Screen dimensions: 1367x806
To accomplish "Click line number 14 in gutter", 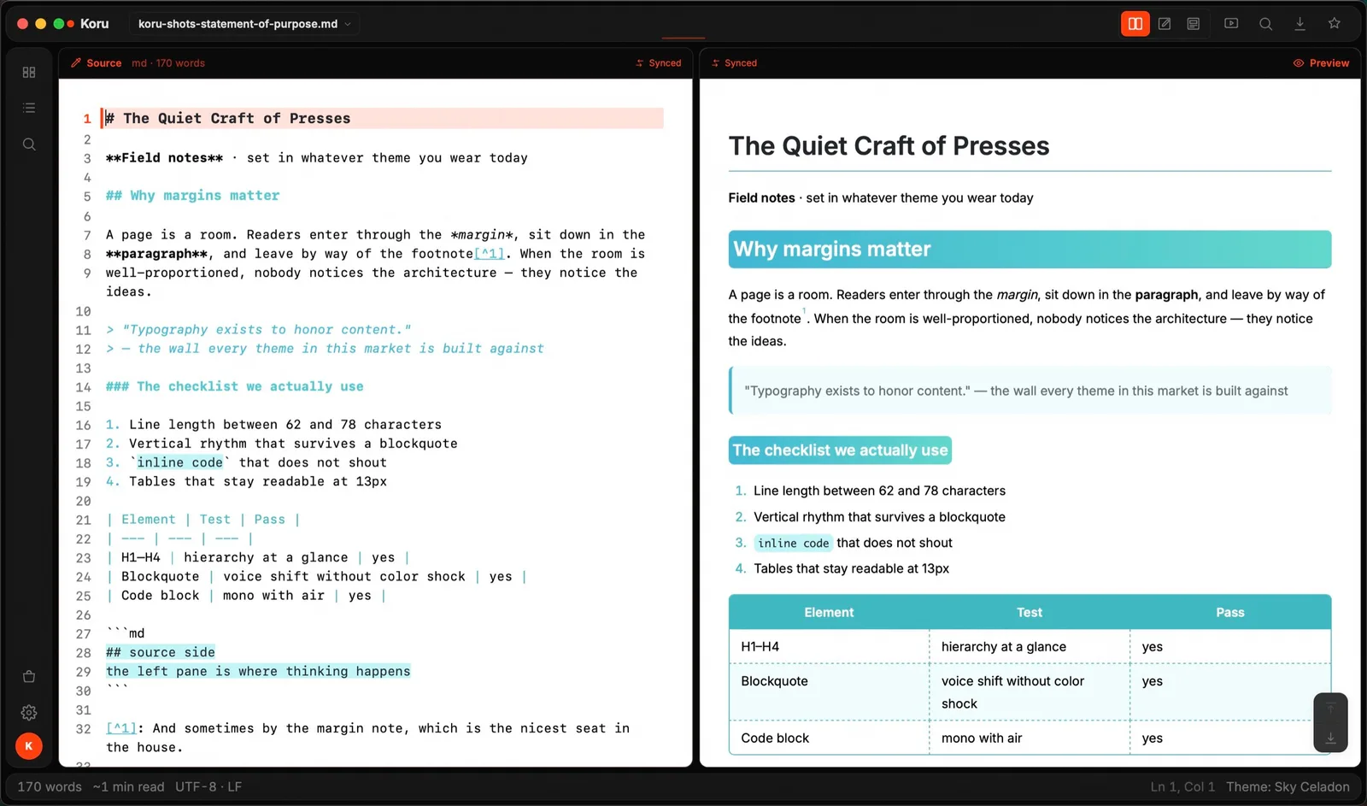I will (83, 387).
